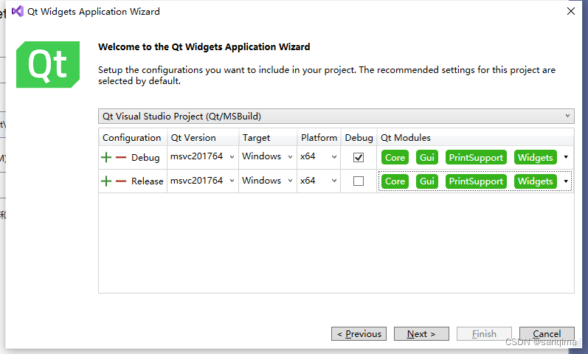Click the red minus icon in Release row

click(x=121, y=181)
